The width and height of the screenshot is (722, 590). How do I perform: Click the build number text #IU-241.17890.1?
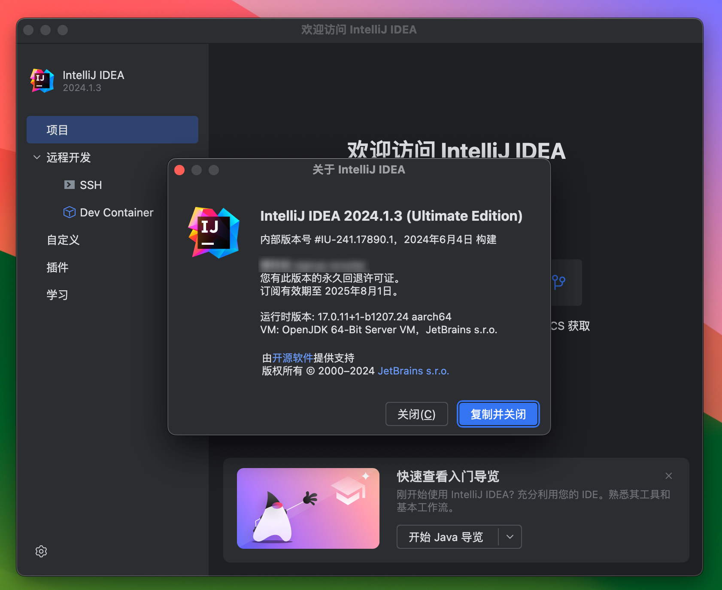click(354, 240)
